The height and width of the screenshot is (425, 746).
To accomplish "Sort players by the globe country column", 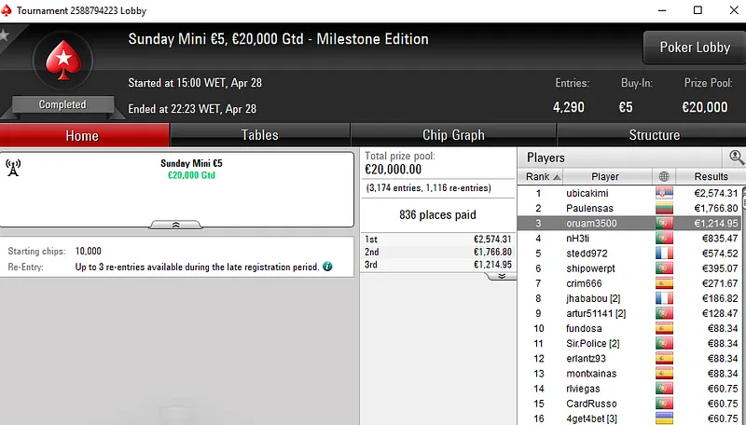I will coord(664,176).
